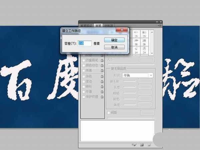Enable the 颜色动态 checkbox
Image resolution: width=200 pixels, height=150 pixels.
[x=84, y=65]
